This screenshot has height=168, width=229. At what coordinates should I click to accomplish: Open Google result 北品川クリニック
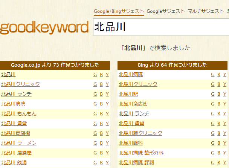20,84
